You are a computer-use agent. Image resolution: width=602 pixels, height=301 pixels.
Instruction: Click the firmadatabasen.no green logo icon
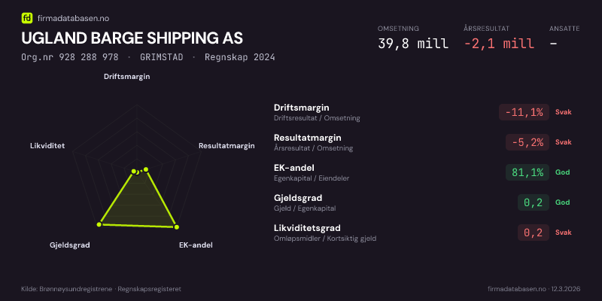tap(27, 17)
